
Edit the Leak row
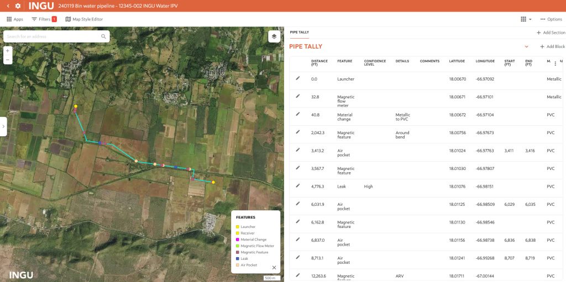[x=298, y=186]
